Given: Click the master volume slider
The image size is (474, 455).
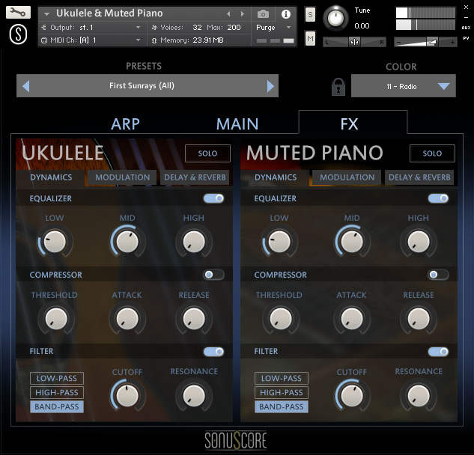Looking at the screenshot, I should point(425,42).
